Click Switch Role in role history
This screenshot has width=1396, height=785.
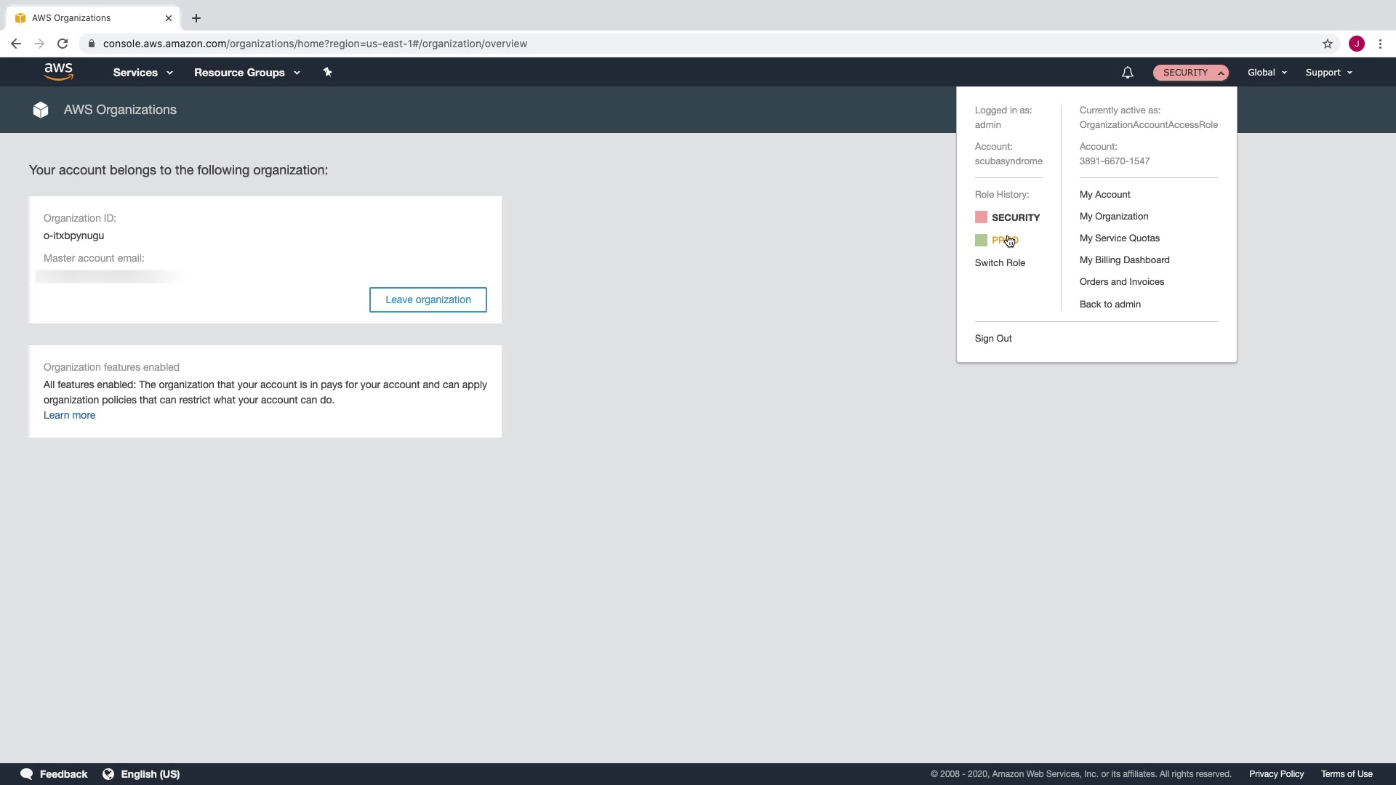pos(1000,263)
